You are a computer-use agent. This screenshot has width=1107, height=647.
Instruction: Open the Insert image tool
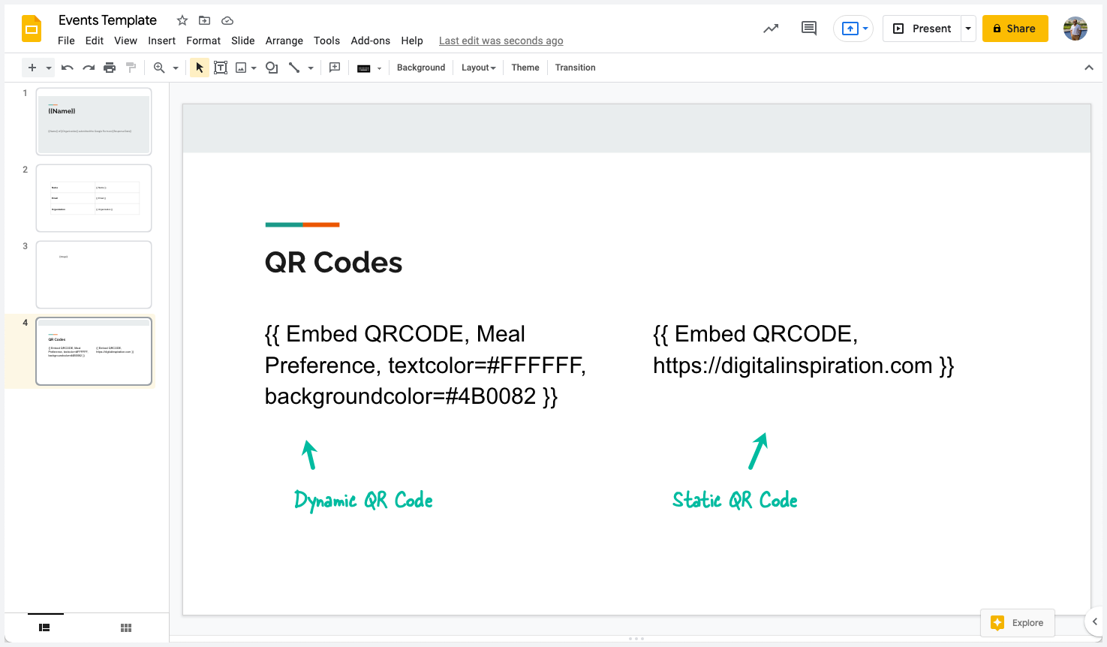coord(240,68)
